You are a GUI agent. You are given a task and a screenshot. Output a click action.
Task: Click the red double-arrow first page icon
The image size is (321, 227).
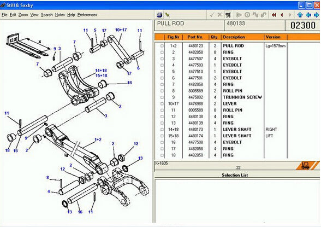274,15
